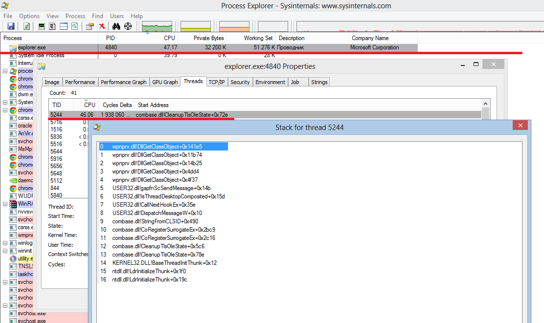
Task: Click the procexp process icon in tree
Action: pyautogui.click(x=13, y=71)
